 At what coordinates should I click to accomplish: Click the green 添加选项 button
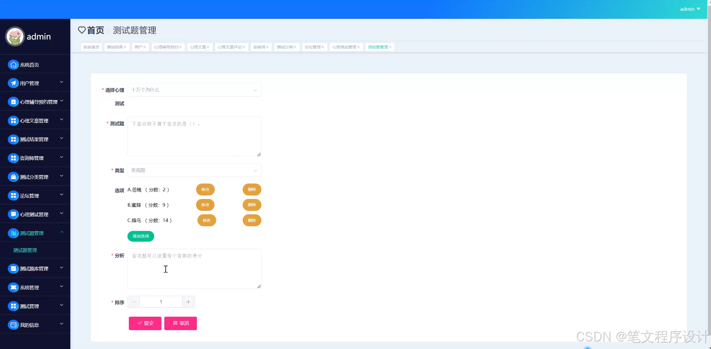pos(141,236)
